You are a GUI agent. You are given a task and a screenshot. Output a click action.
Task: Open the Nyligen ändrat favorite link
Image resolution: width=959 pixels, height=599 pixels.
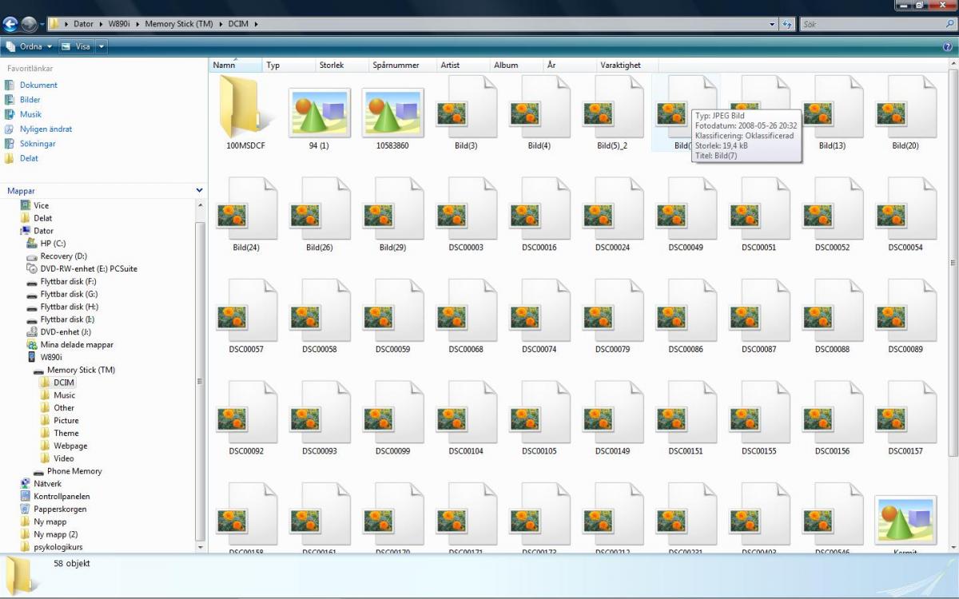coord(46,129)
